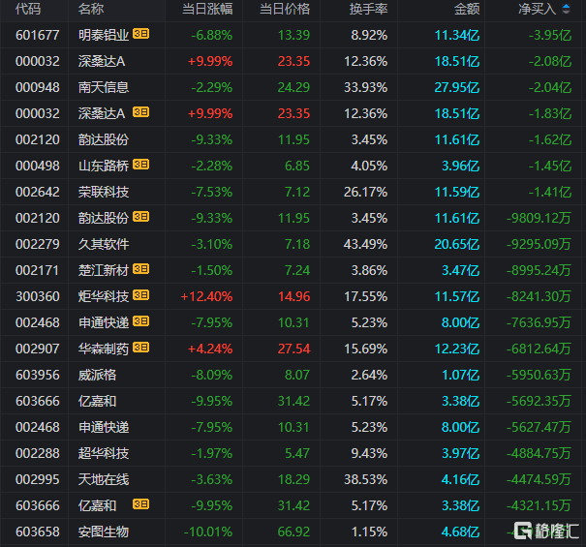
Task: Click the +12.40% daily change cell
Action: (206, 296)
